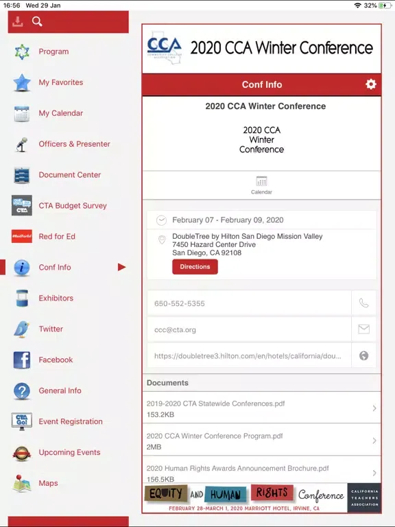Viewport: 395px width, 527px height.
Task: Tap the My Calendar icon
Action: coord(22,113)
